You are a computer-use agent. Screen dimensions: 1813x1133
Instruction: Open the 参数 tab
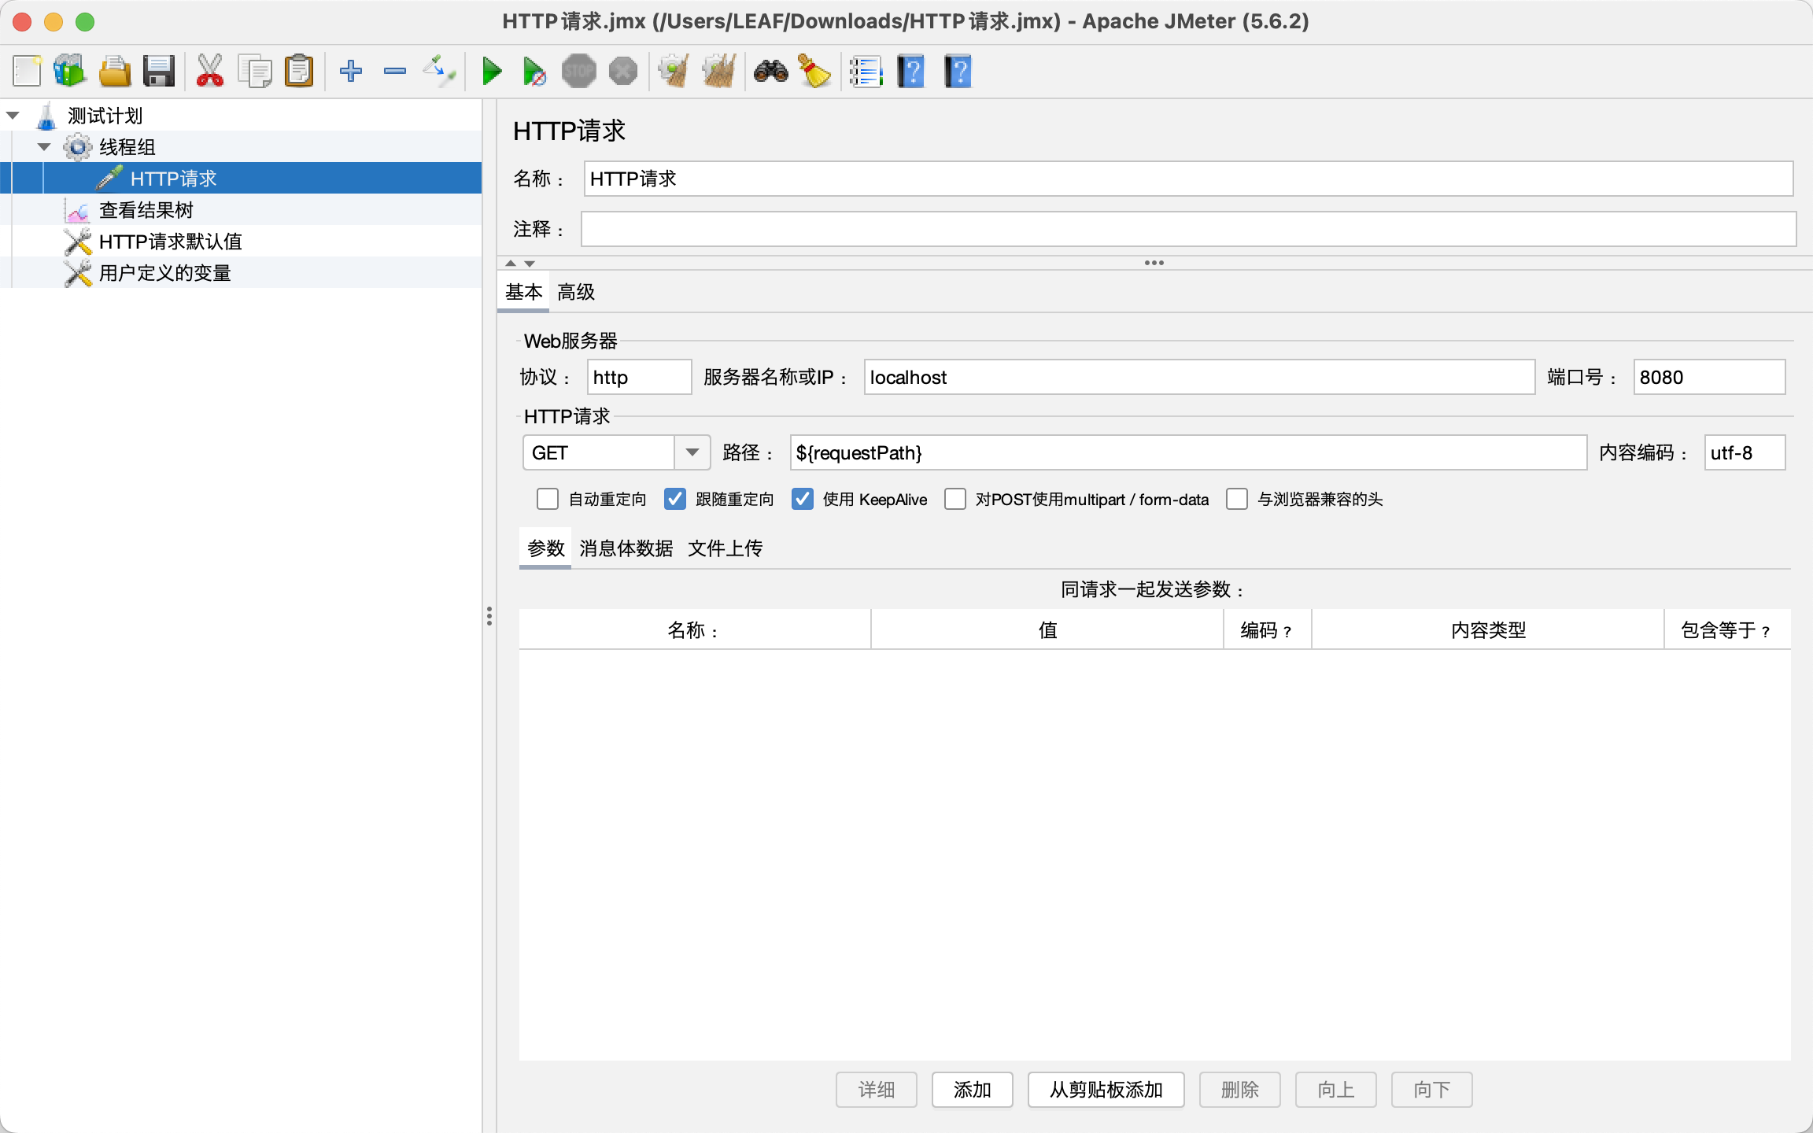[x=545, y=548]
